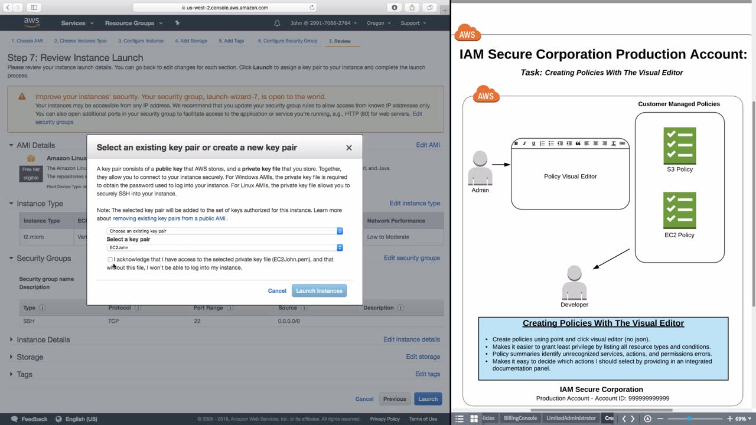756x425 pixels.
Task: Go to step 6. Configure Security Group
Action: click(x=288, y=41)
